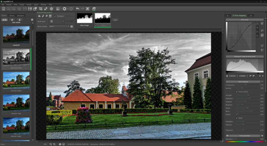Switch to the Navigator tab
Image resolution: width=267 pixels, height=146 pixels.
click(x=21, y=15)
